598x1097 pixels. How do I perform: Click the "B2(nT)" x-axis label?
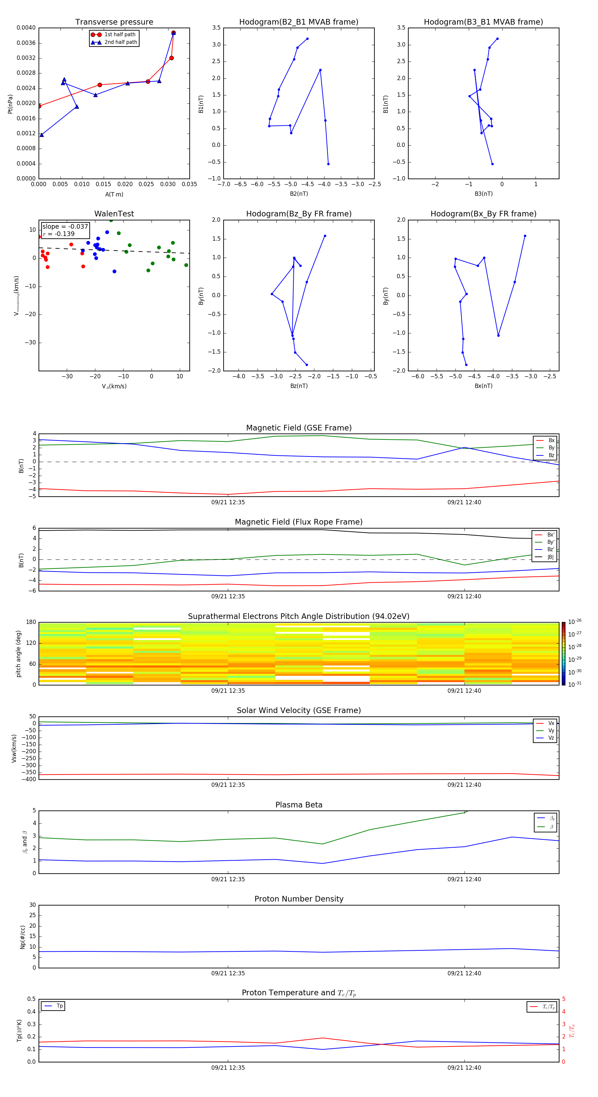299,194
